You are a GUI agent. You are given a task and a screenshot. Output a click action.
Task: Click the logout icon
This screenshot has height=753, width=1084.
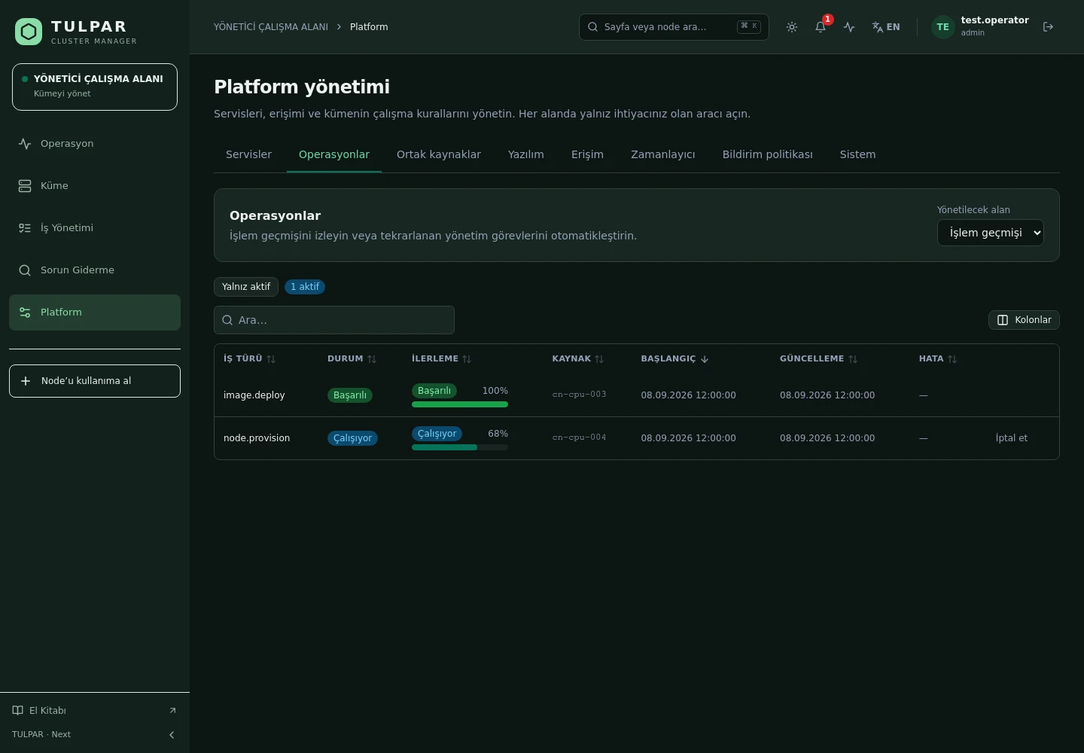[1048, 27]
